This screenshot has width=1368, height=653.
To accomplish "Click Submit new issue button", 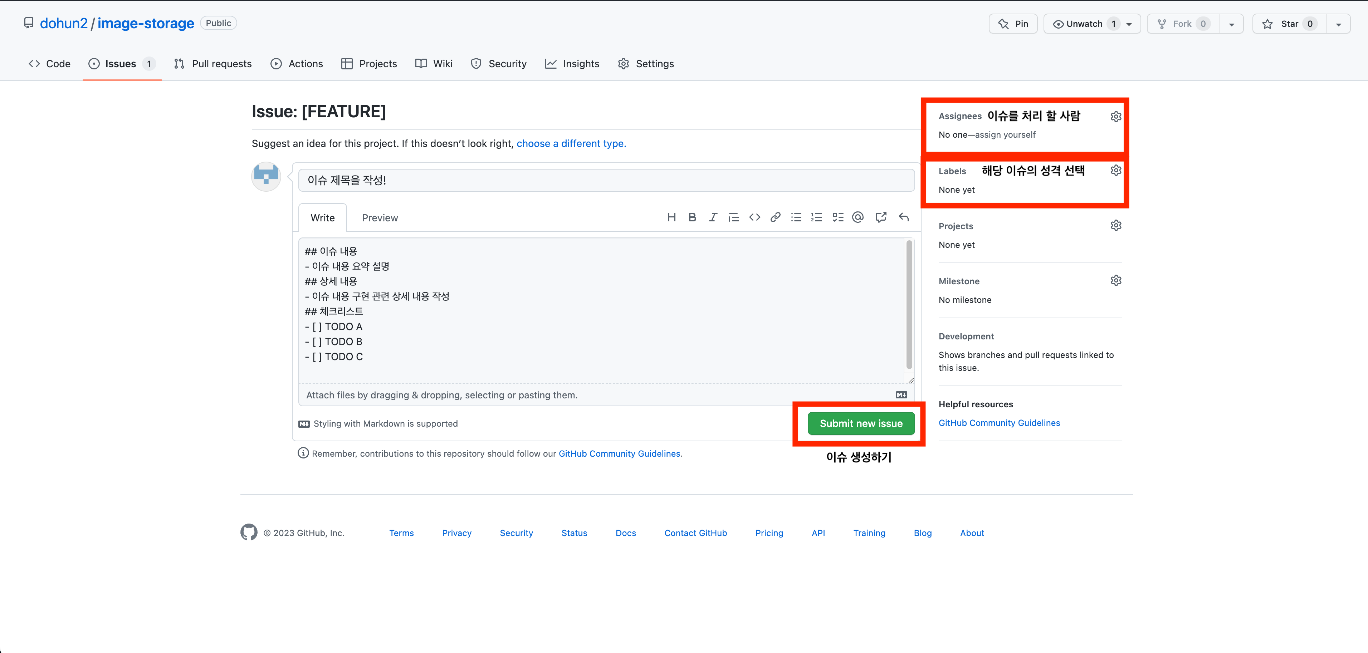I will point(861,424).
